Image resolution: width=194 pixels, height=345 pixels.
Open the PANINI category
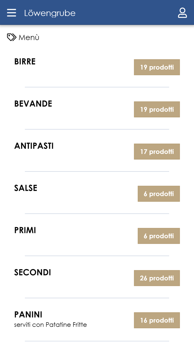click(28, 314)
